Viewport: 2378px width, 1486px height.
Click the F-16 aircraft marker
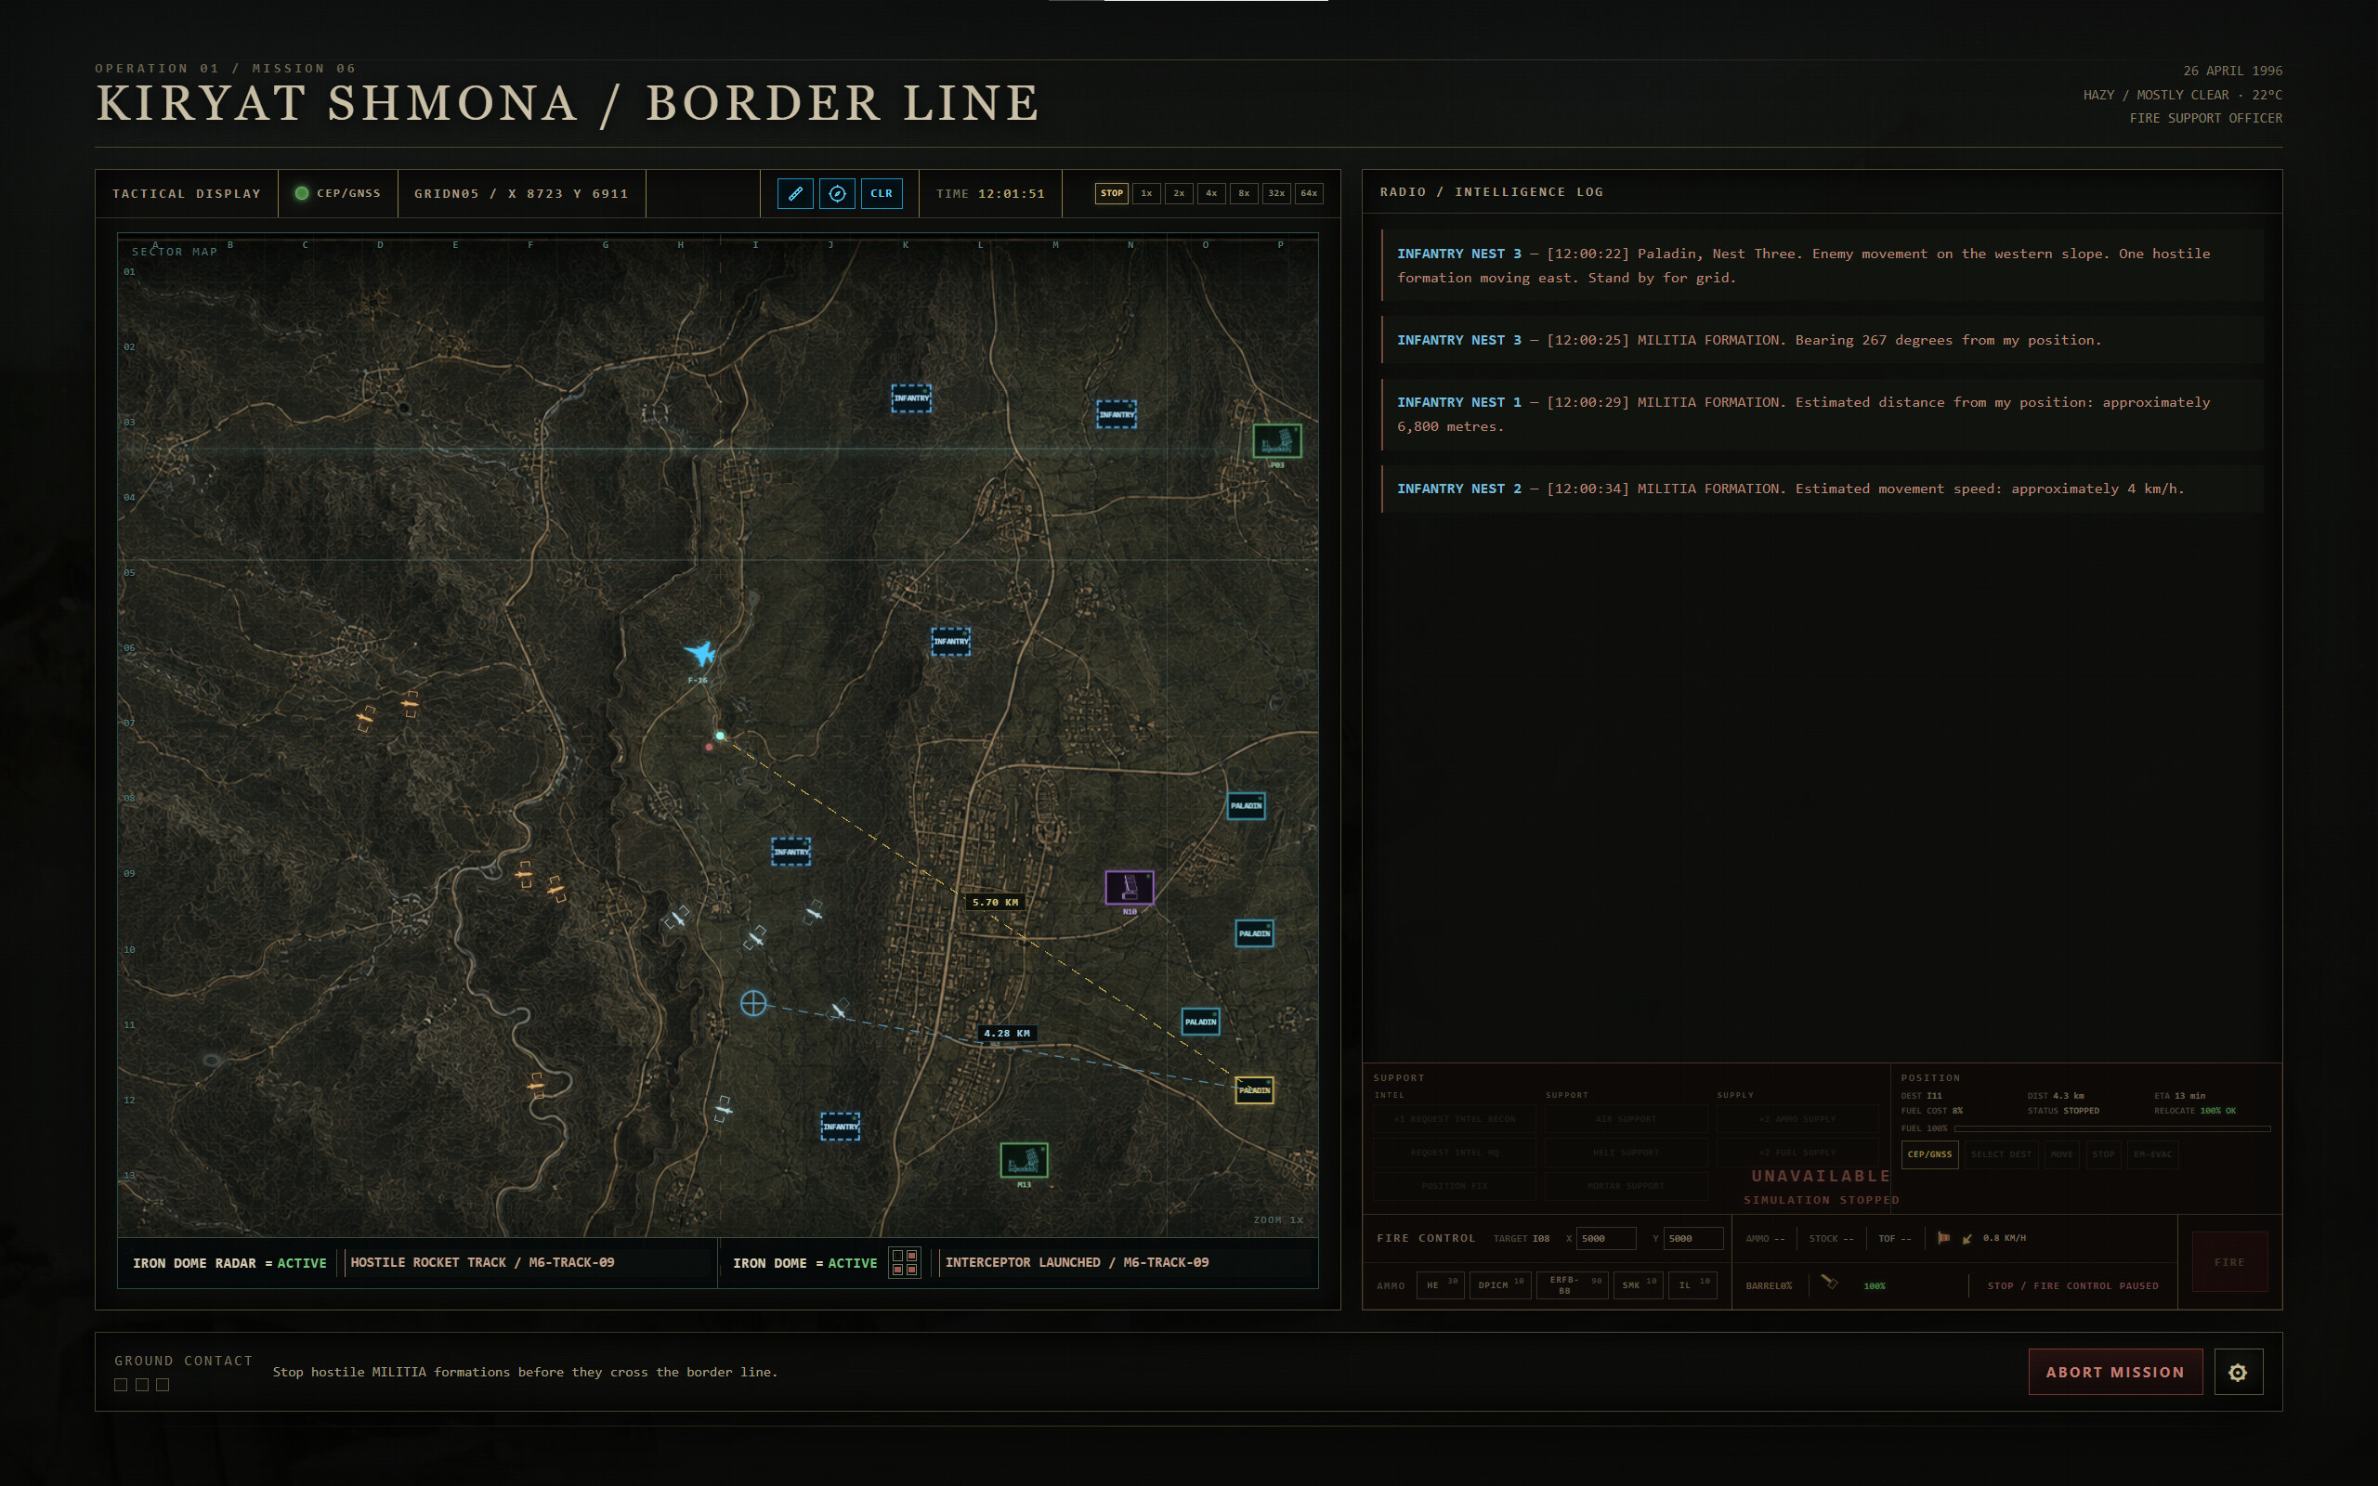pos(700,653)
